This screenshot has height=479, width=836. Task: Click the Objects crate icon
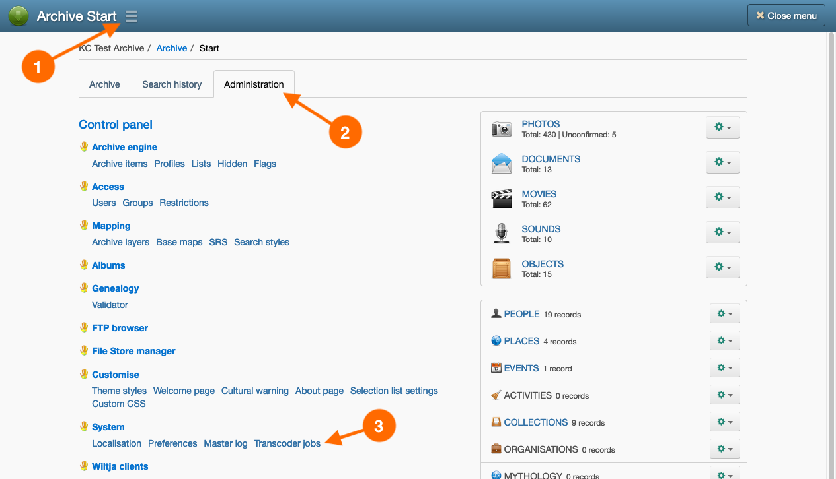click(502, 269)
